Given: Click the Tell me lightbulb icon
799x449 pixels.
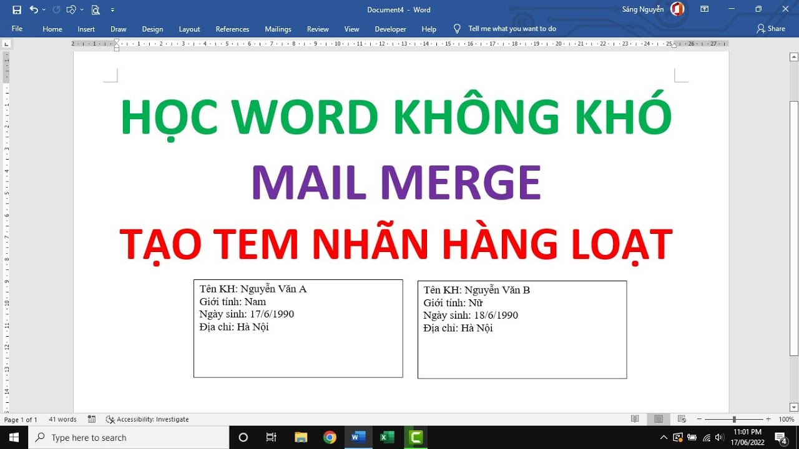Looking at the screenshot, I should 457,29.
